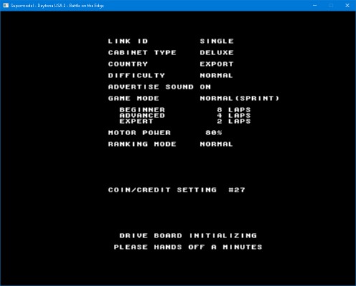Click the Supermodel app icon in title bar

pos(6,5)
